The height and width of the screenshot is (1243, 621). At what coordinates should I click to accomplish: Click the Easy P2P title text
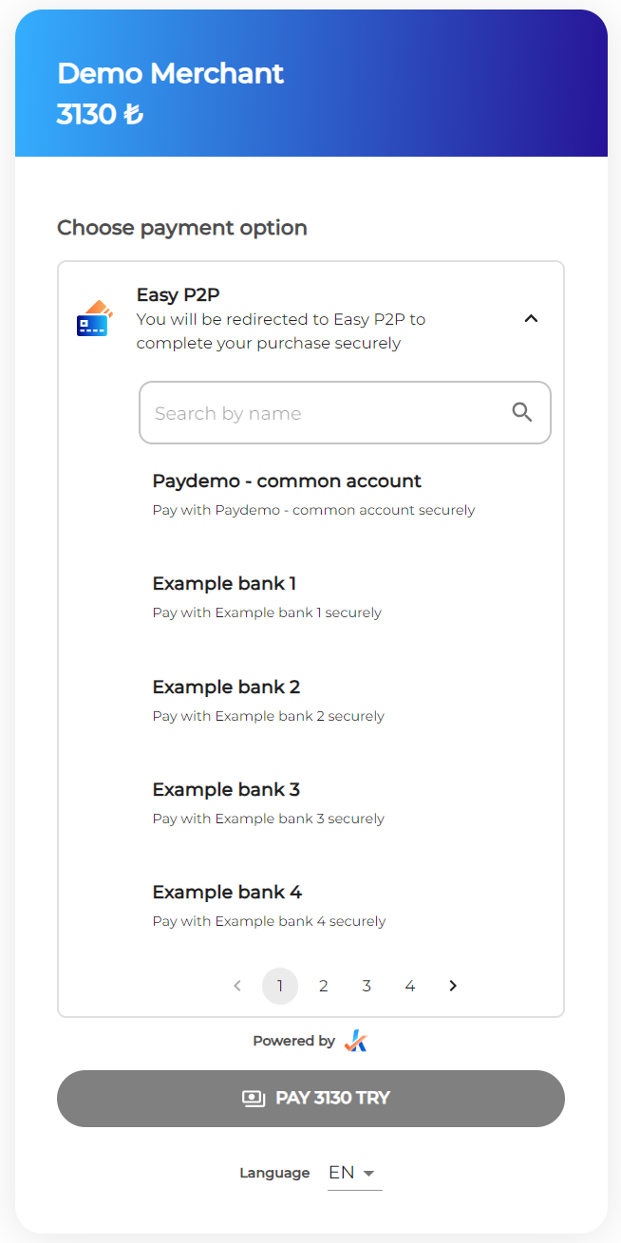[179, 294]
